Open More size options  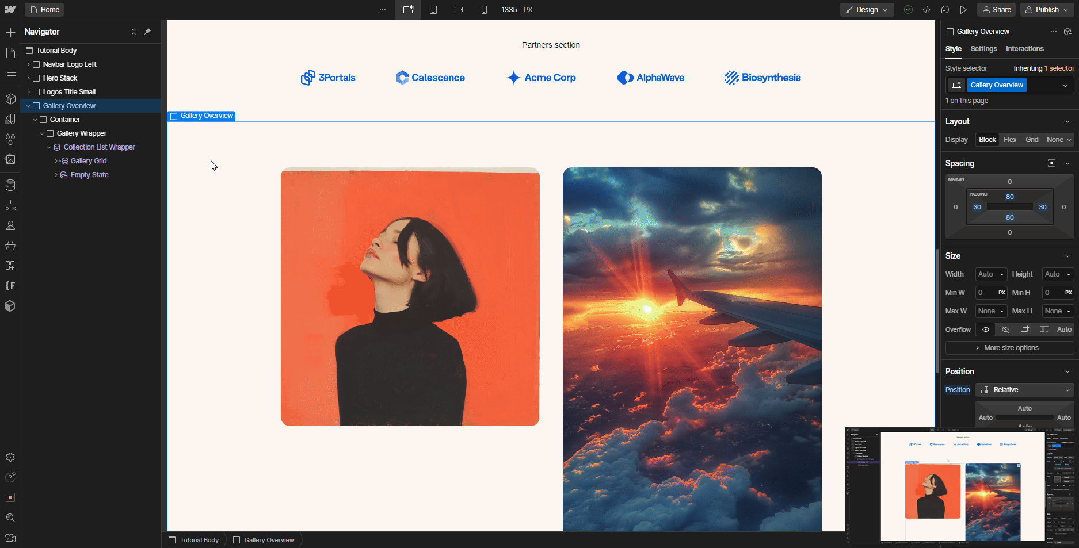tap(1010, 348)
